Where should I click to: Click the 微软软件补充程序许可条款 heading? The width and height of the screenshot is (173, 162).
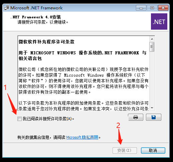pyautogui.click(x=46, y=42)
